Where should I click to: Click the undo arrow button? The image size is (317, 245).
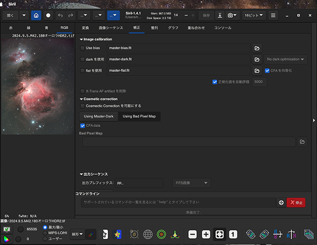click(61, 16)
